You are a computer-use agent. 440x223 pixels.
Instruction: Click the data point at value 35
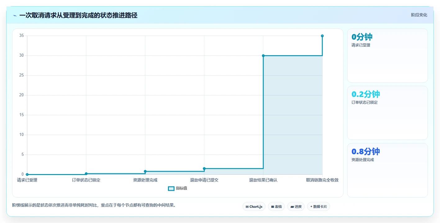(322, 36)
